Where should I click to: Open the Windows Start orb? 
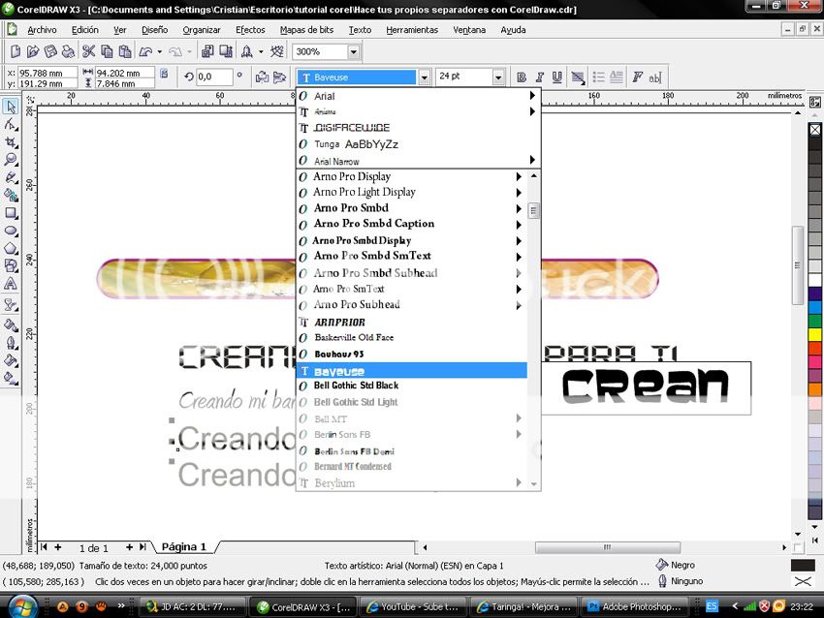pyautogui.click(x=22, y=606)
